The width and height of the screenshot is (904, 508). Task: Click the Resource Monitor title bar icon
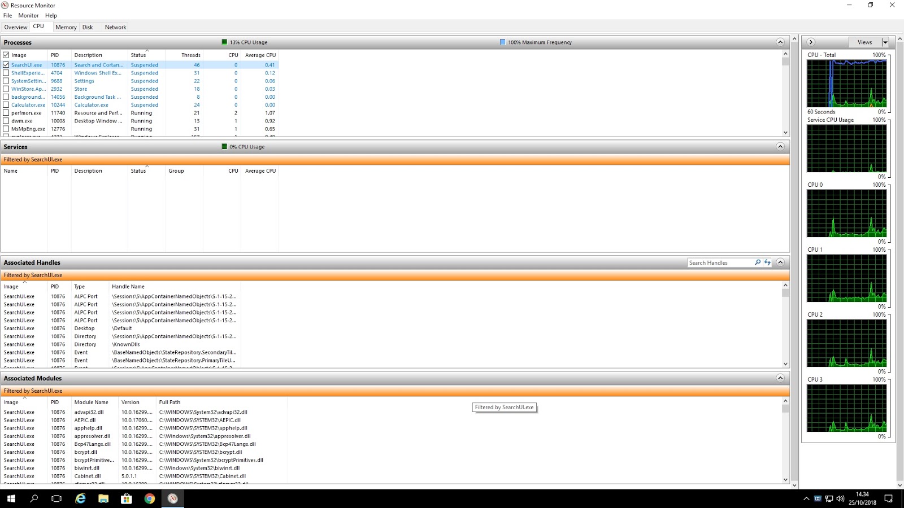(x=5, y=5)
